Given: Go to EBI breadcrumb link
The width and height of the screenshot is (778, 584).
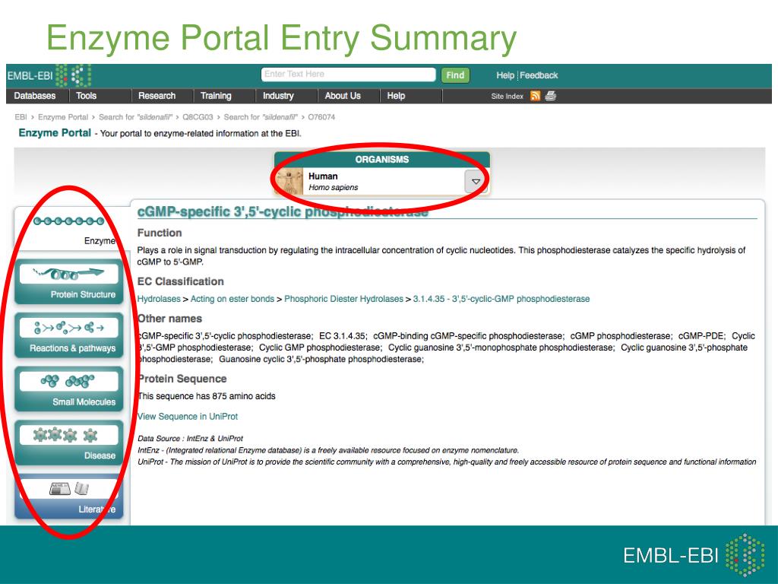Looking at the screenshot, I should [21, 117].
